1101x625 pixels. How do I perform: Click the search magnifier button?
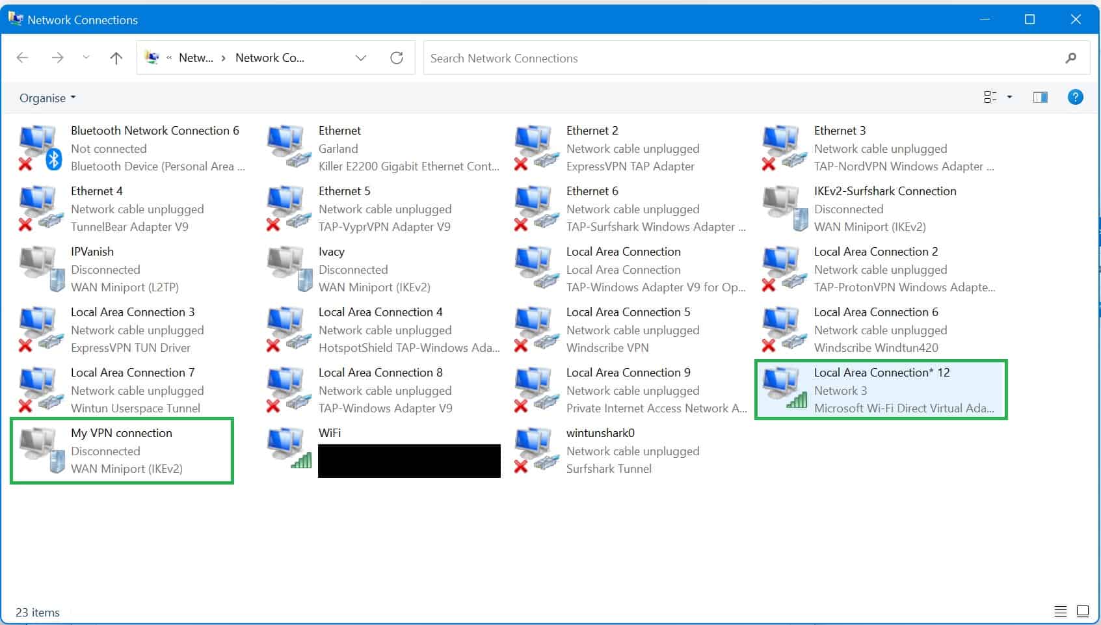tap(1070, 58)
